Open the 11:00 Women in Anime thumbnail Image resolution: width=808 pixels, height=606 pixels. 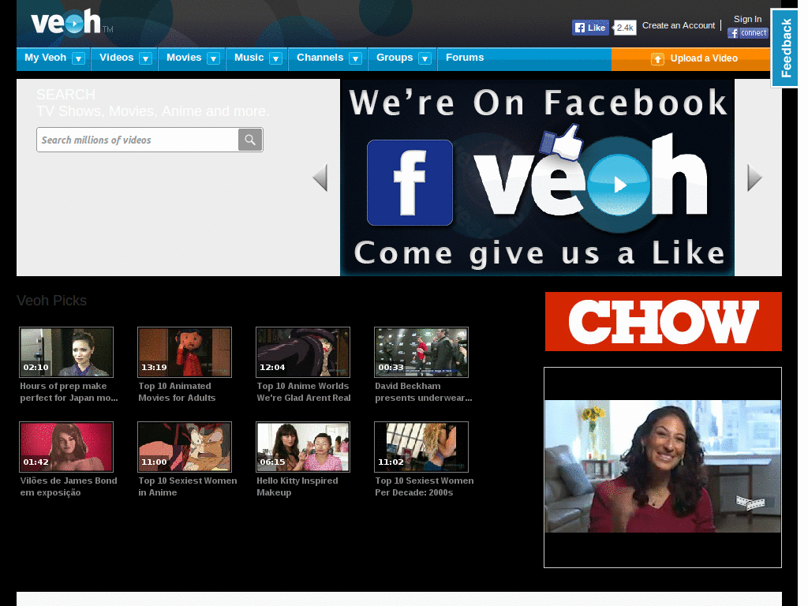[x=185, y=447]
